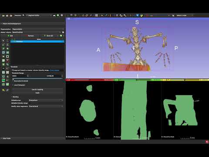209x157 pixels.
Task: Click the Modules label in toolbar
Action: point(18,15)
